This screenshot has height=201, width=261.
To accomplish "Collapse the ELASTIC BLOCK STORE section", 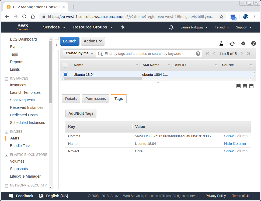I will pos(6,155).
